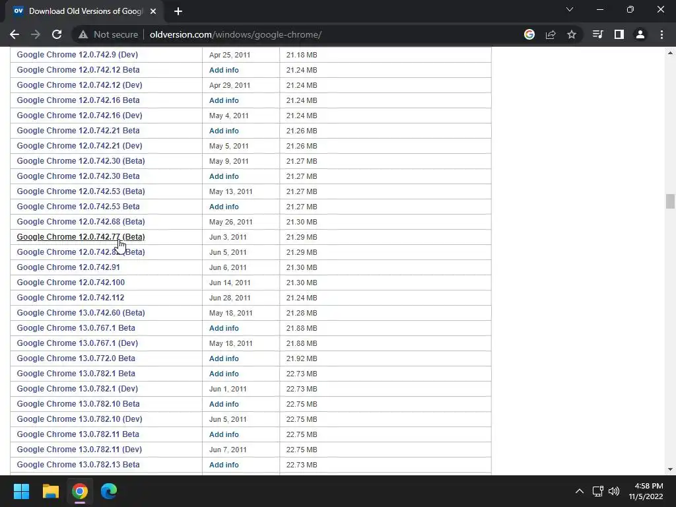
Task: Show hidden system tray icons
Action: (580, 491)
